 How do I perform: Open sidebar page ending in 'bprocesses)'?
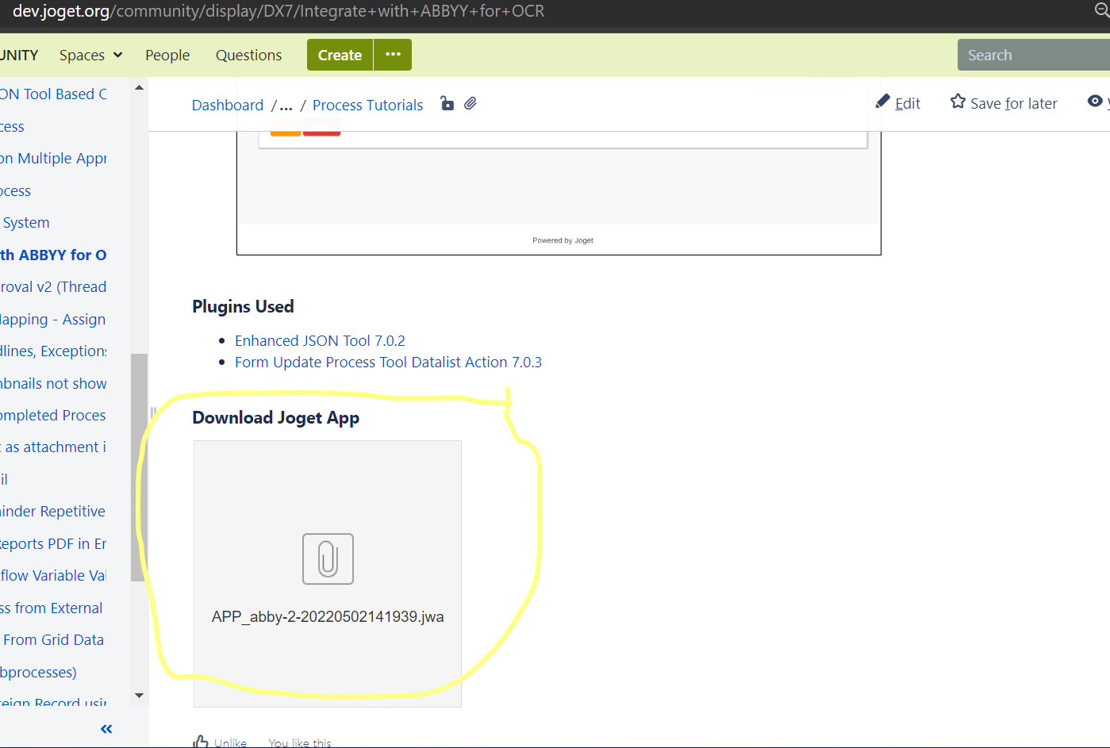[39, 673]
